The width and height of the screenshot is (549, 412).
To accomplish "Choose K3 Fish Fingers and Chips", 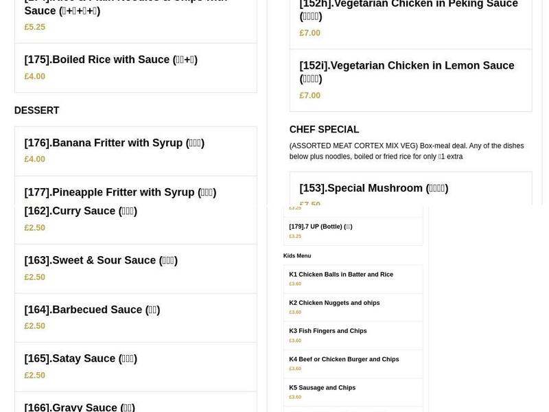I will (328, 330).
